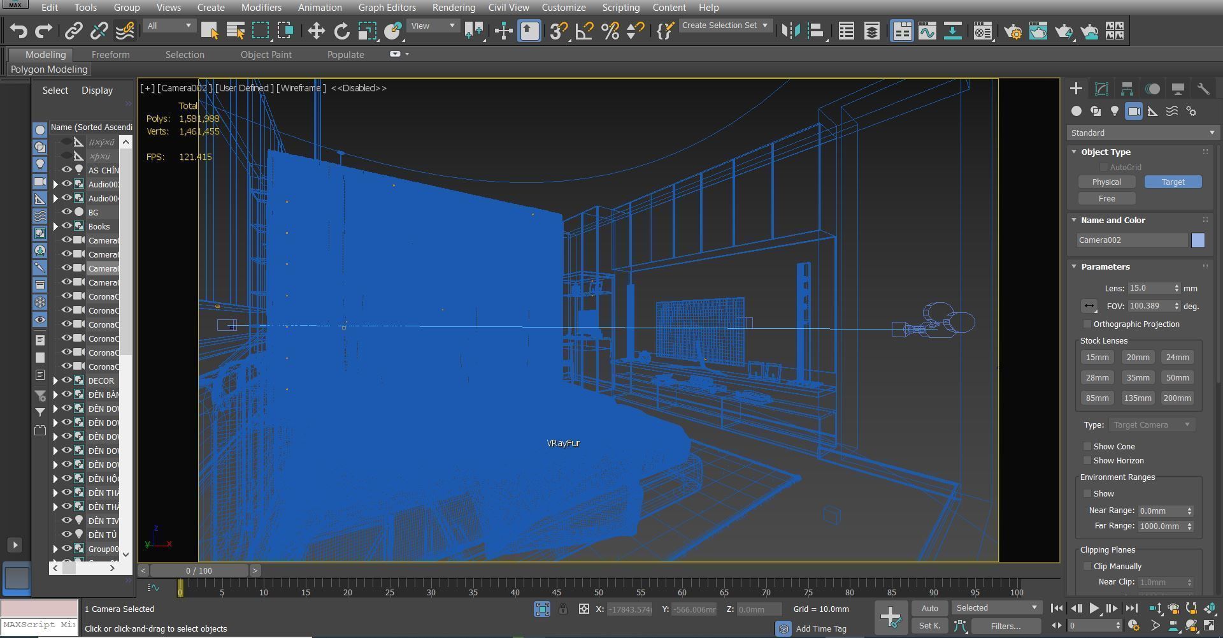
Task: Open the Curve Editor icon
Action: tap(927, 31)
